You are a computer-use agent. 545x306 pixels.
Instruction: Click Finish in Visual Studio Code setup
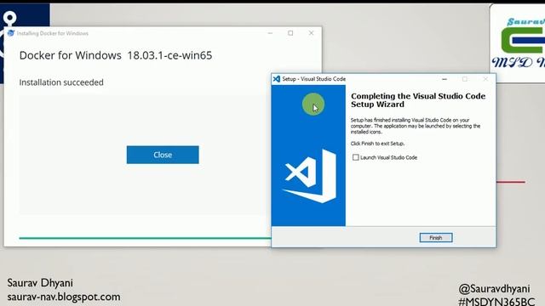pos(436,238)
